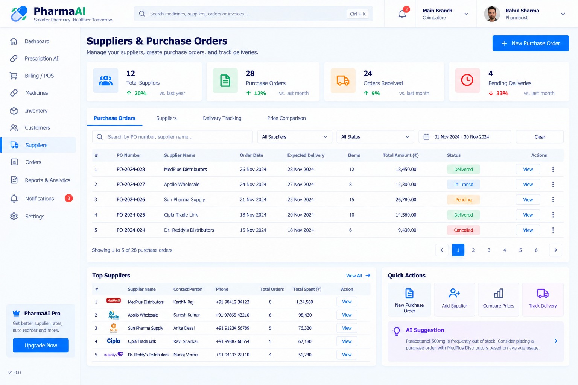
Task: Go to Billing / POS cart icon
Action: [x=14, y=76]
